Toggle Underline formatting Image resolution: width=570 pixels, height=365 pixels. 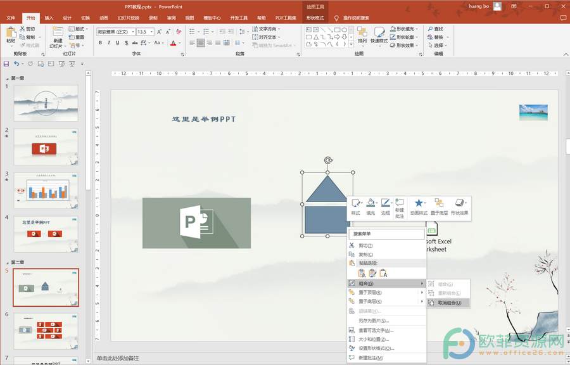(x=117, y=43)
